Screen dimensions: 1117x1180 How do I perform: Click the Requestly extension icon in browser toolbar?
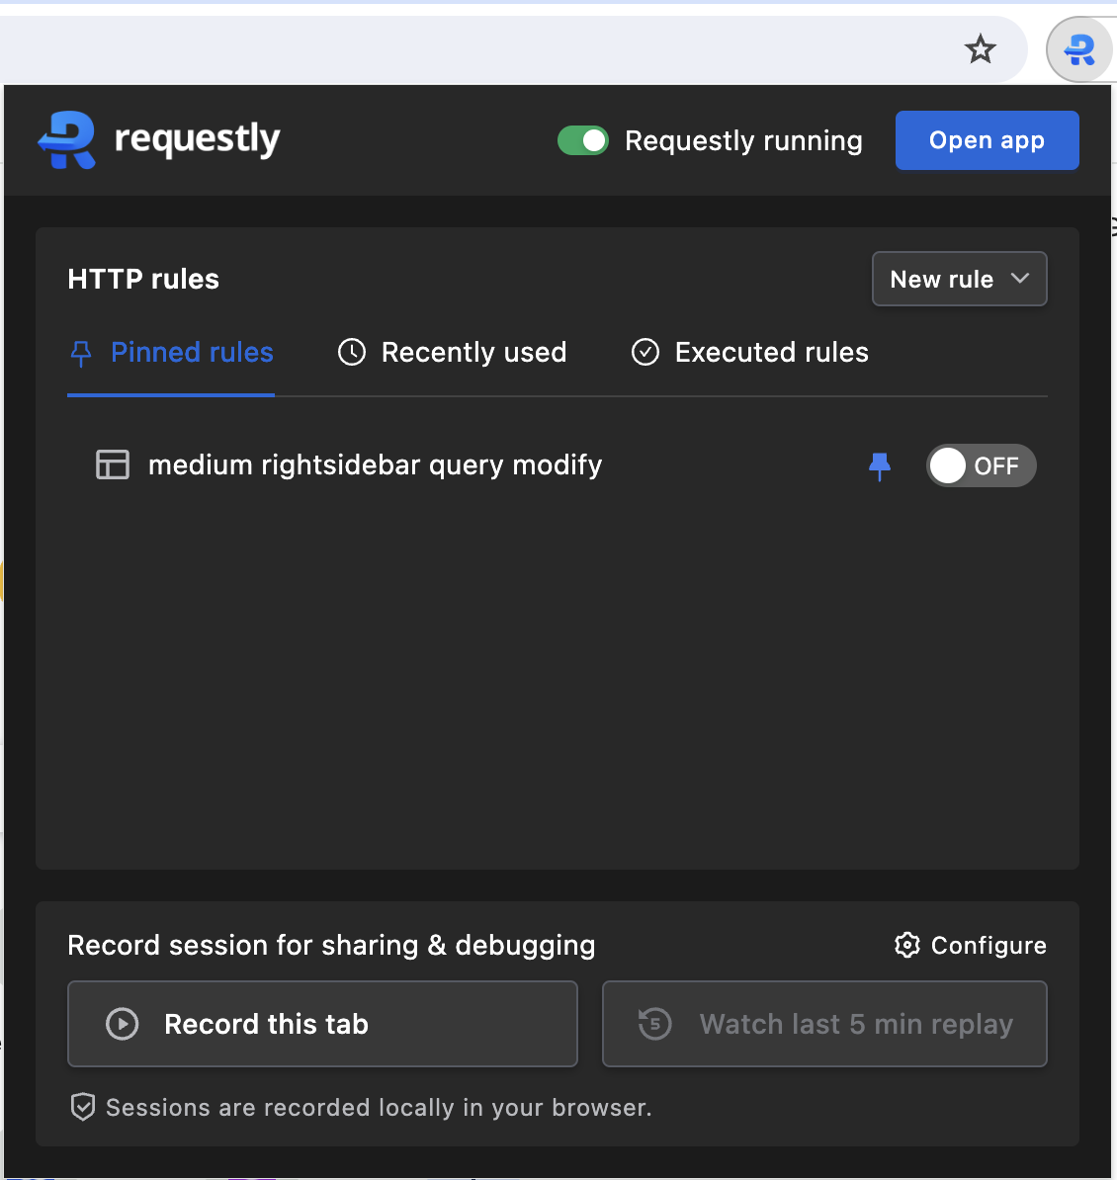point(1080,48)
